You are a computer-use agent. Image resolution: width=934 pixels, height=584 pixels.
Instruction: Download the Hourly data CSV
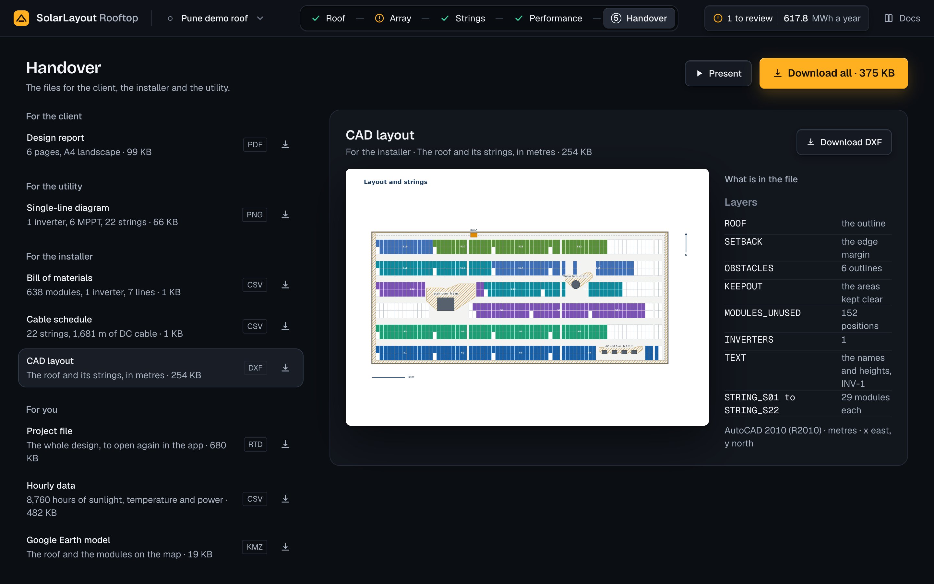[285, 499]
